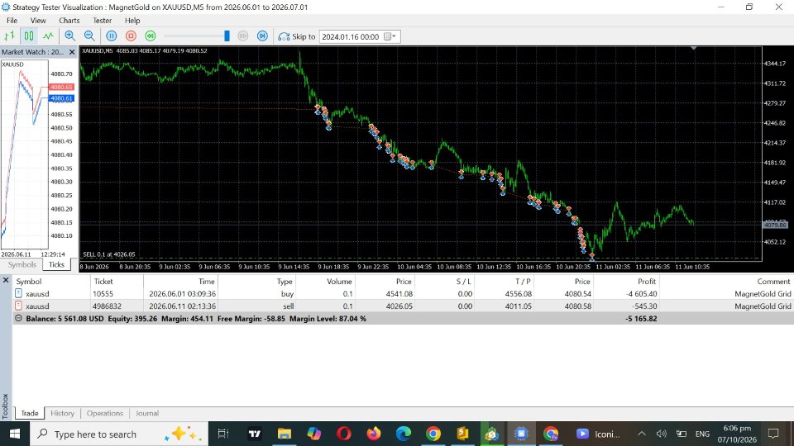Screen dimensions: 794x446
Task: Switch to the Symbols tab
Action: [x=22, y=264]
